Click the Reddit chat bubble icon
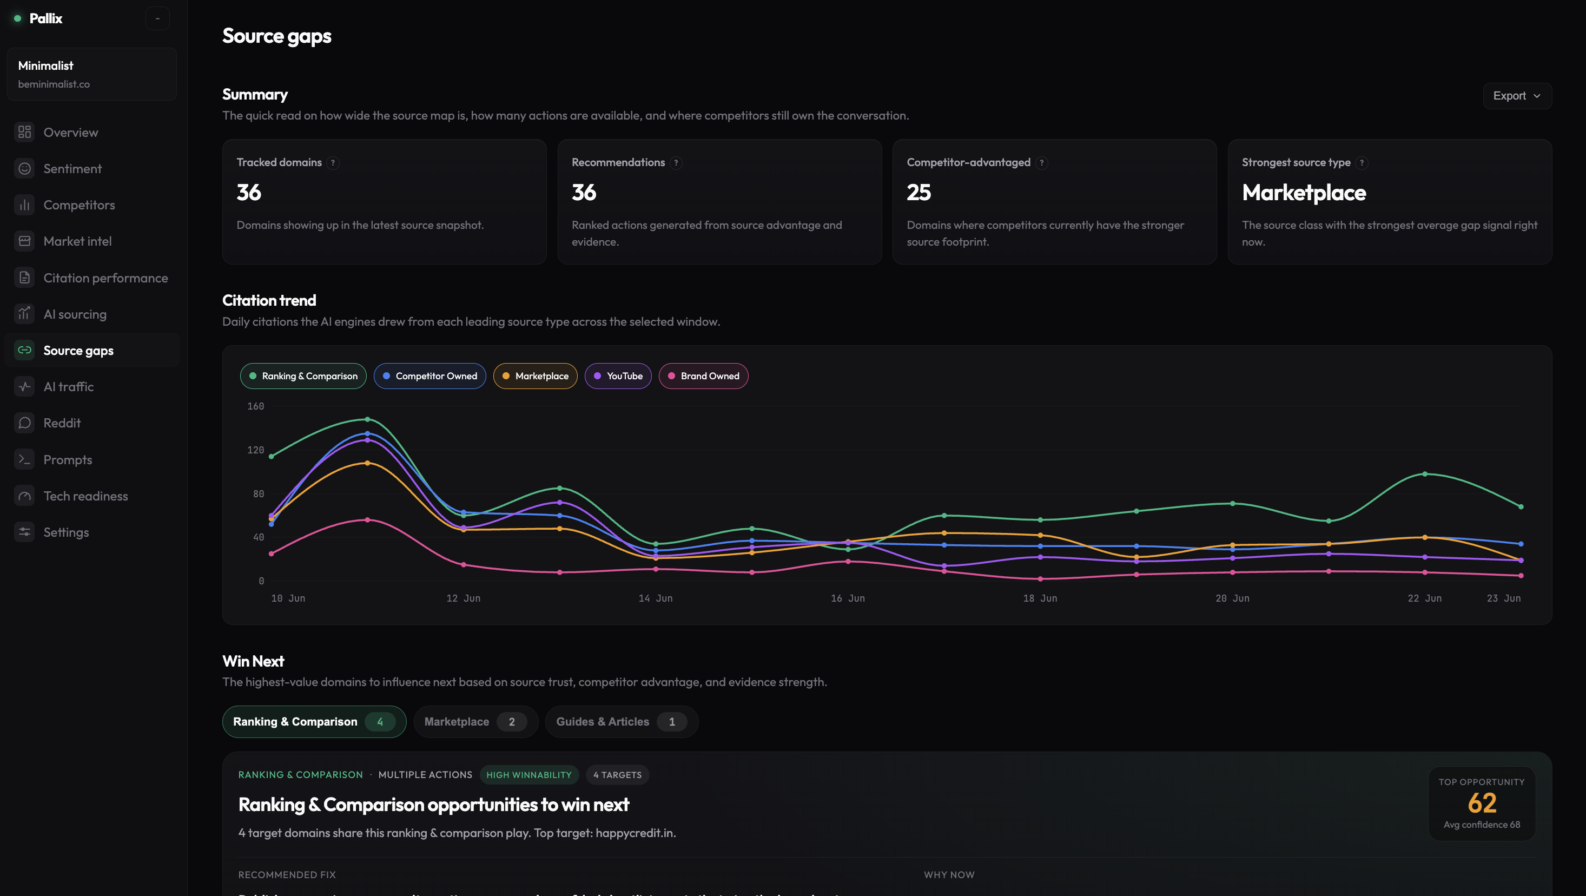 (25, 423)
